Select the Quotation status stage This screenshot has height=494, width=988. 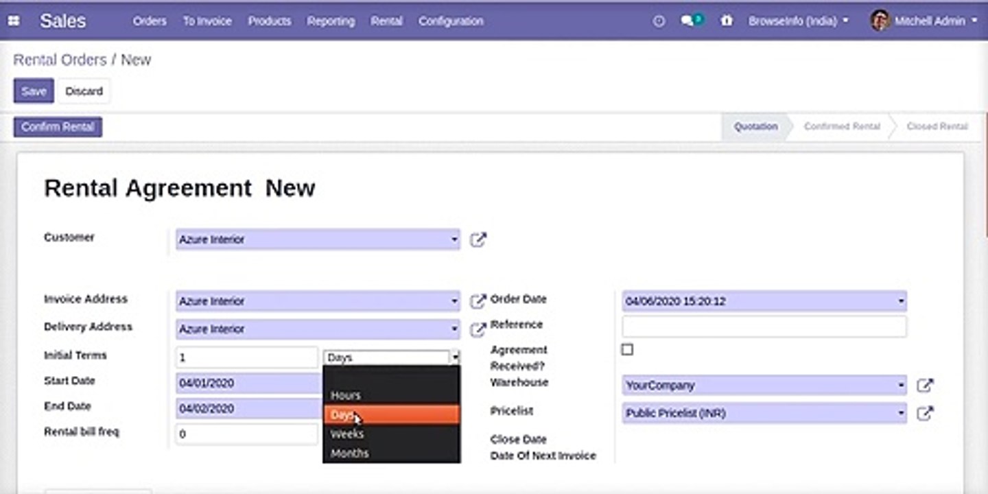755,127
